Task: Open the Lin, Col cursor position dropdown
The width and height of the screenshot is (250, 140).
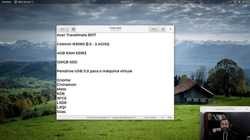Action: (x=154, y=117)
